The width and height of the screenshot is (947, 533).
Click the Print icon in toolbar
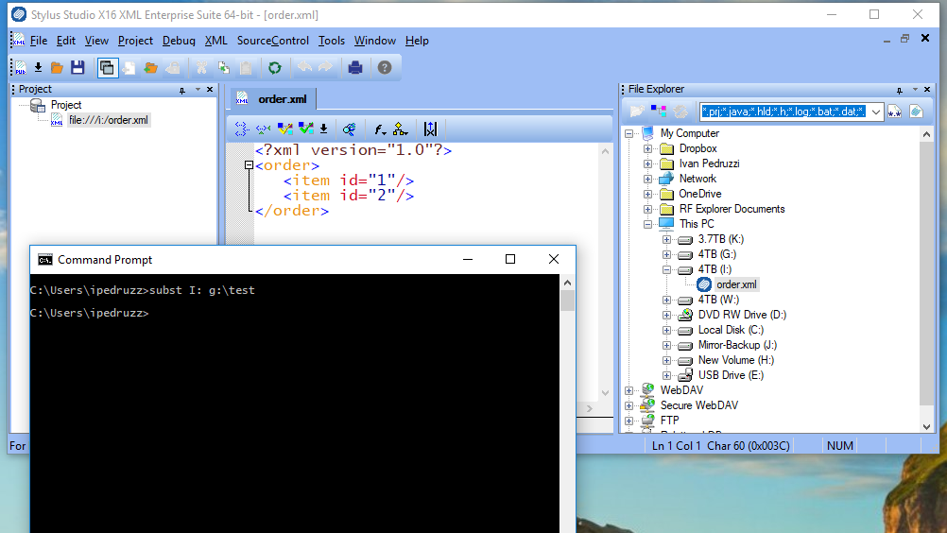(355, 68)
